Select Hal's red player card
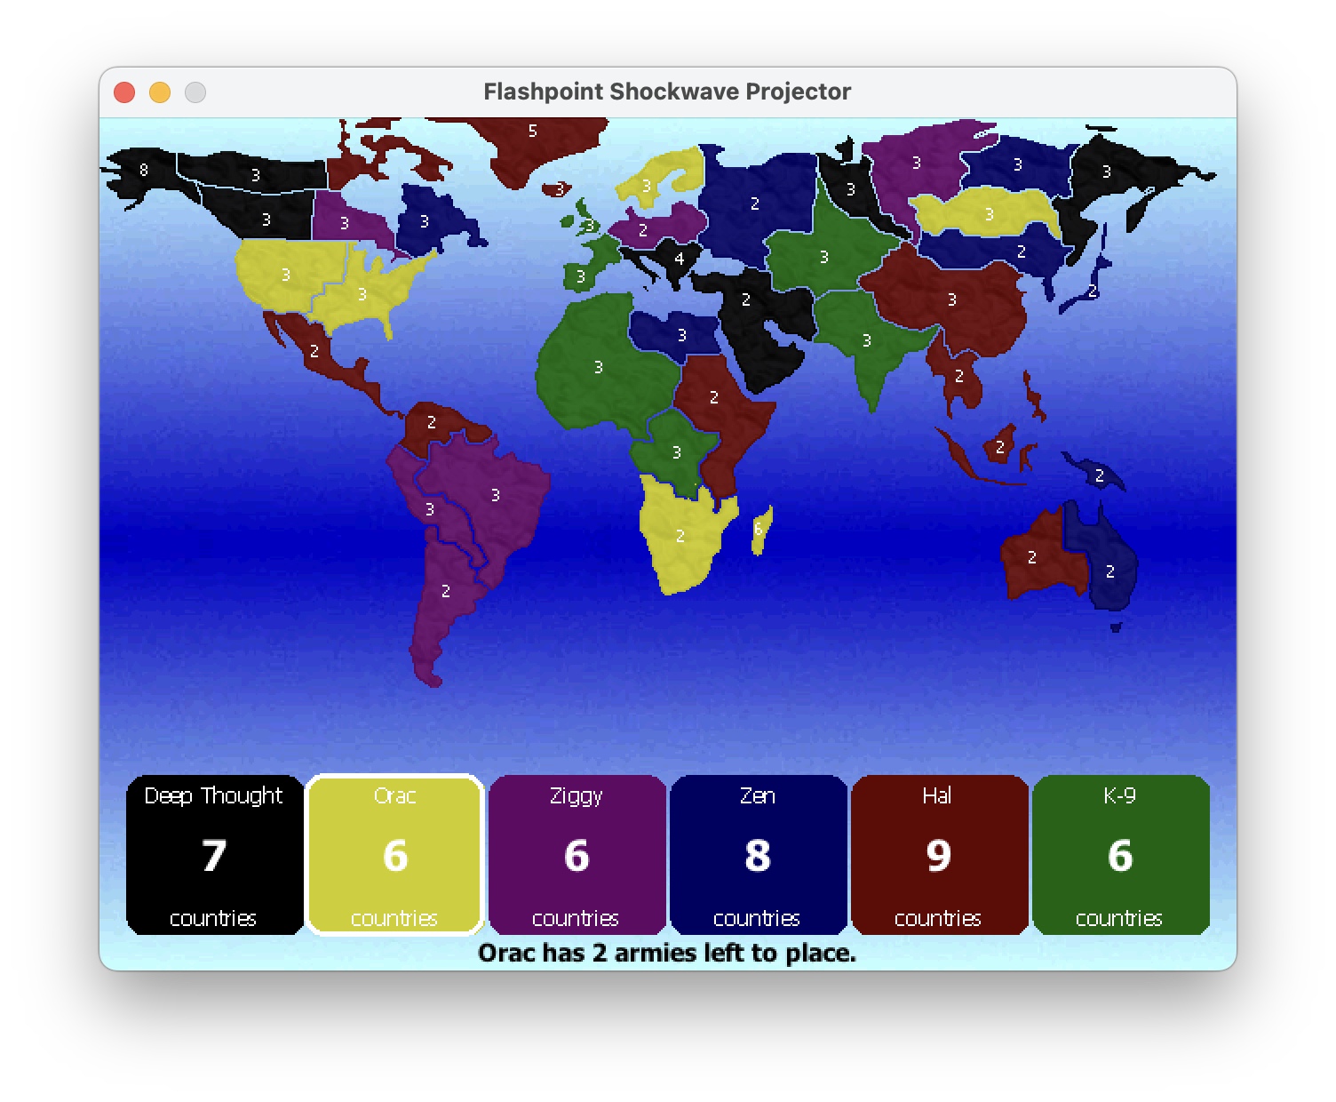This screenshot has width=1336, height=1102. click(x=939, y=855)
